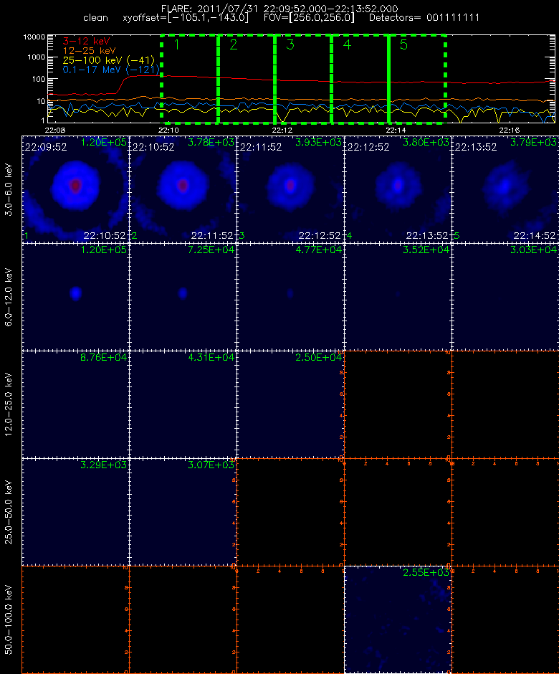
Task: Click interval marker 1 in the light curve
Action: pyautogui.click(x=176, y=44)
